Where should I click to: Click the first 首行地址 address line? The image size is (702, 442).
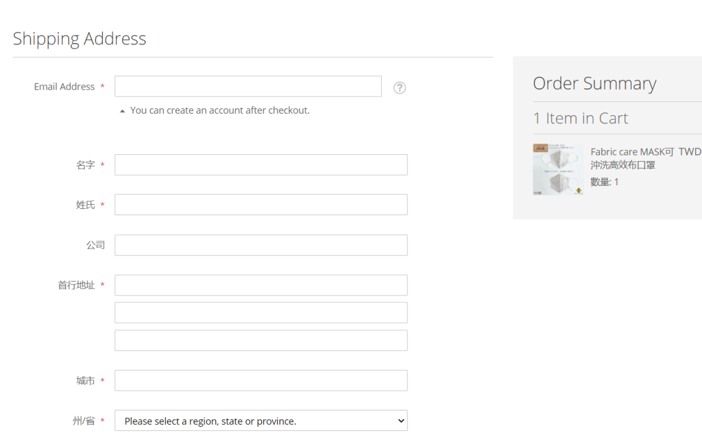pyautogui.click(x=261, y=285)
